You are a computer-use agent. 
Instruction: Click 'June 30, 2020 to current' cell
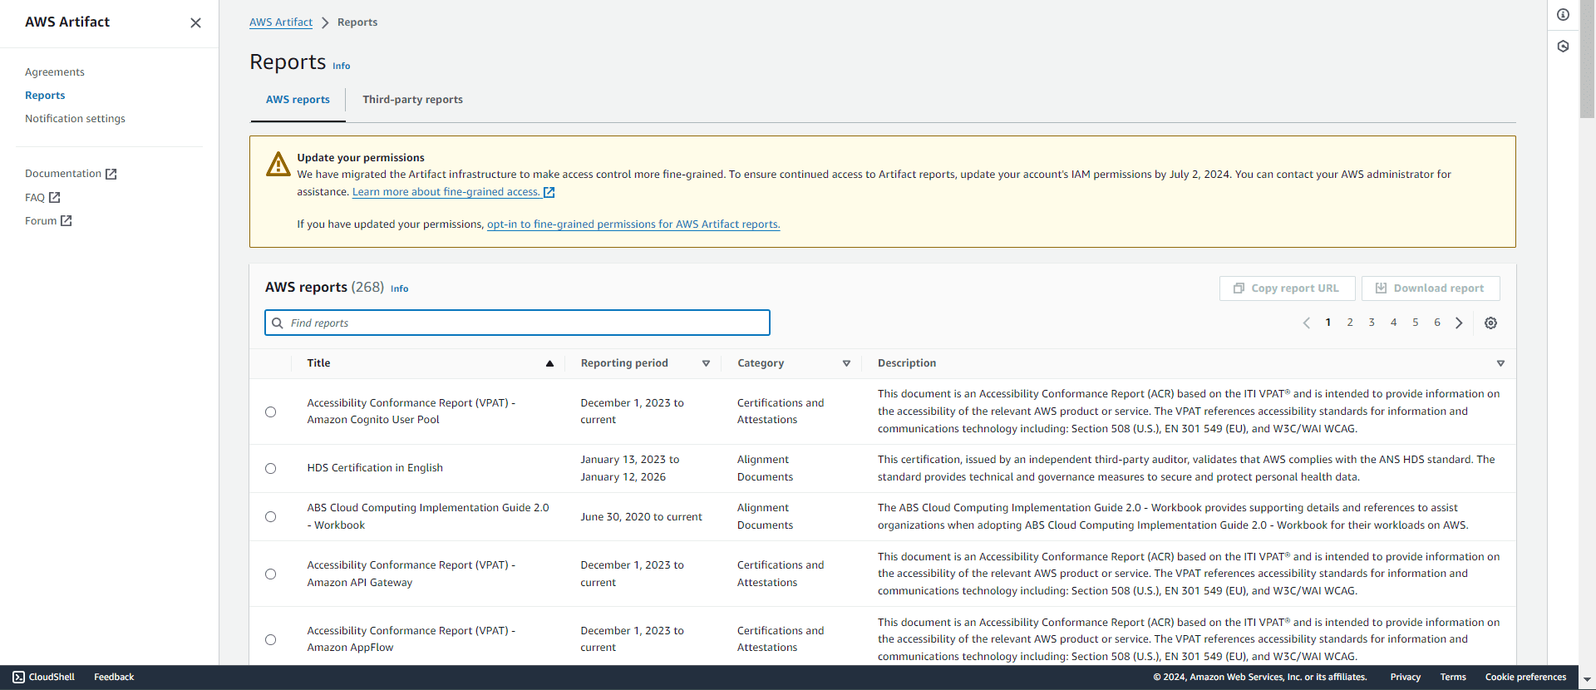pos(641,517)
